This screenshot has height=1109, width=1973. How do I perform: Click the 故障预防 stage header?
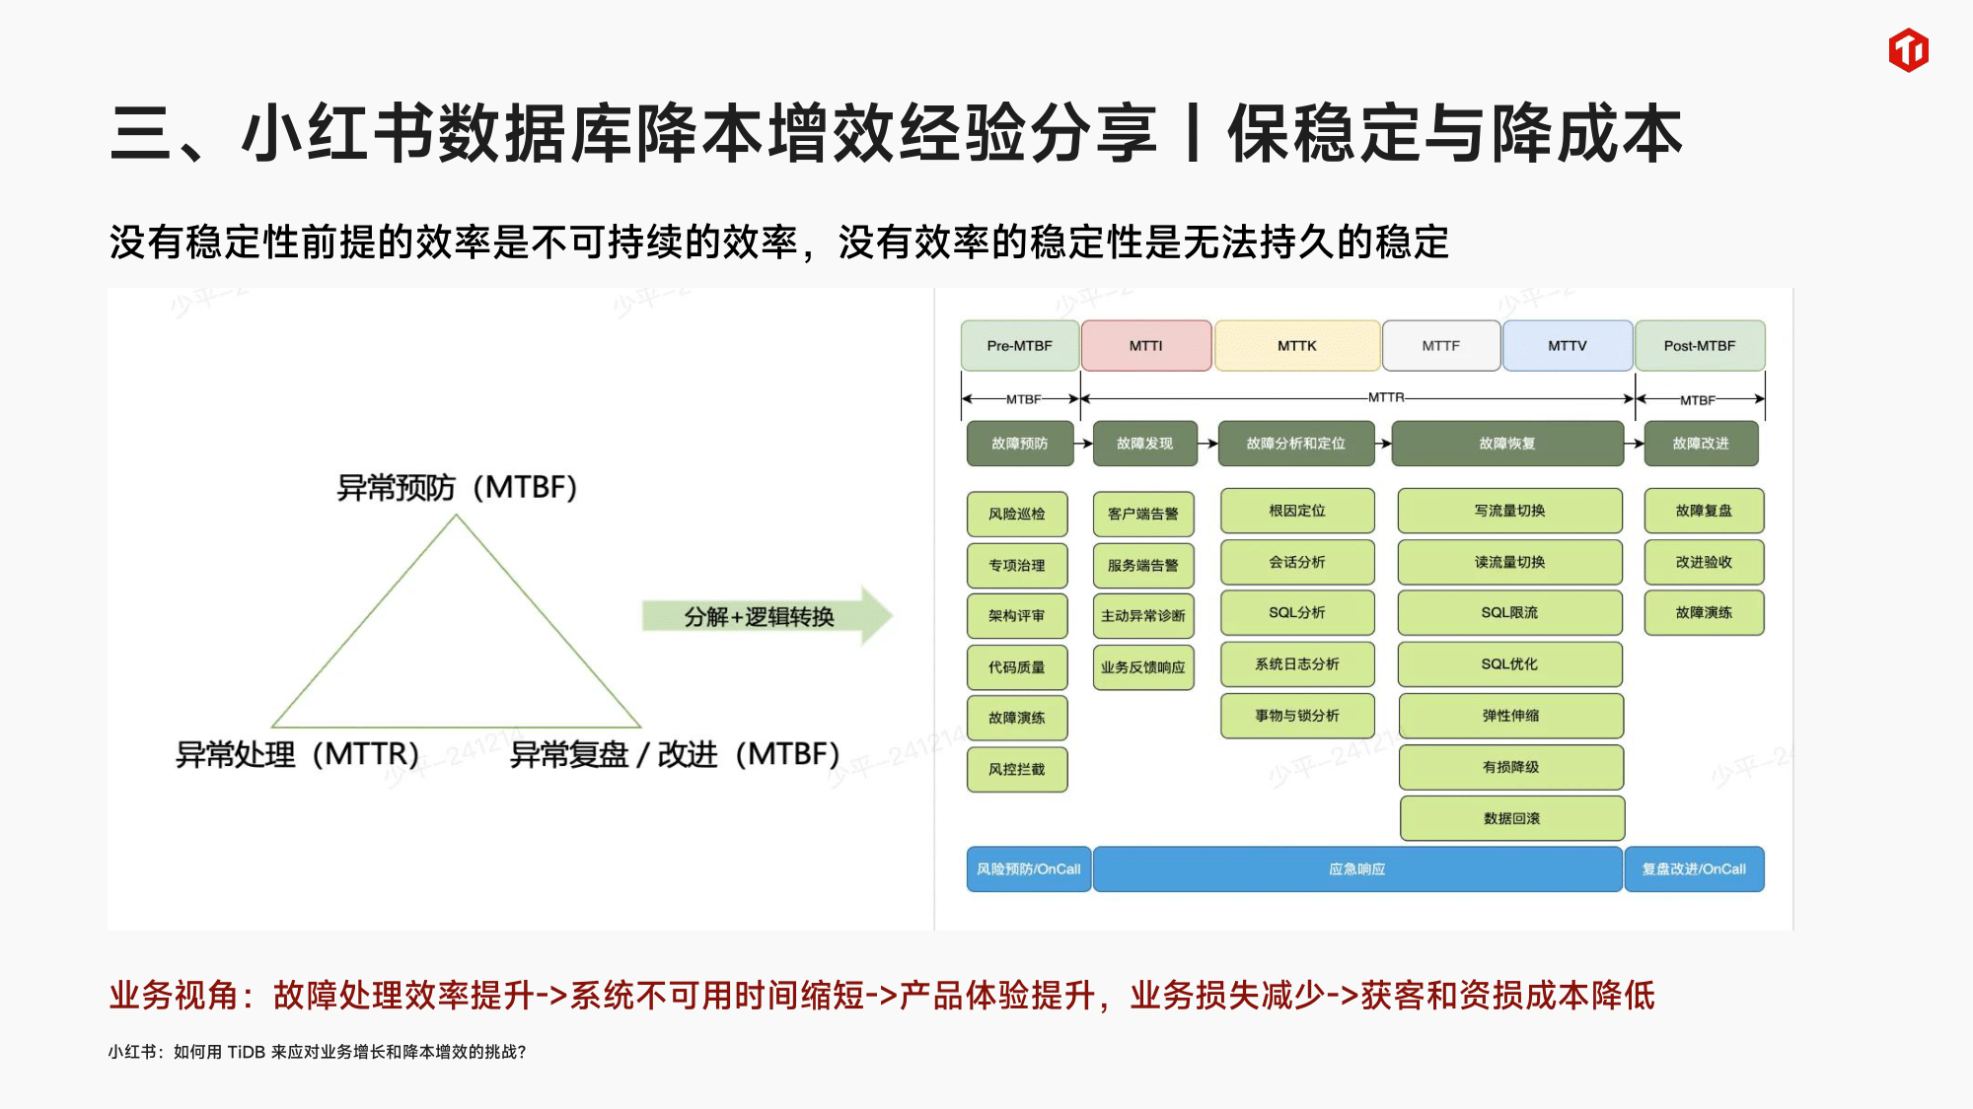click(1019, 444)
